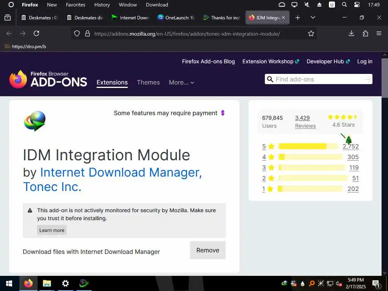388x291 pixels.
Task: Open File Explorer from taskbar
Action: [x=47, y=283]
